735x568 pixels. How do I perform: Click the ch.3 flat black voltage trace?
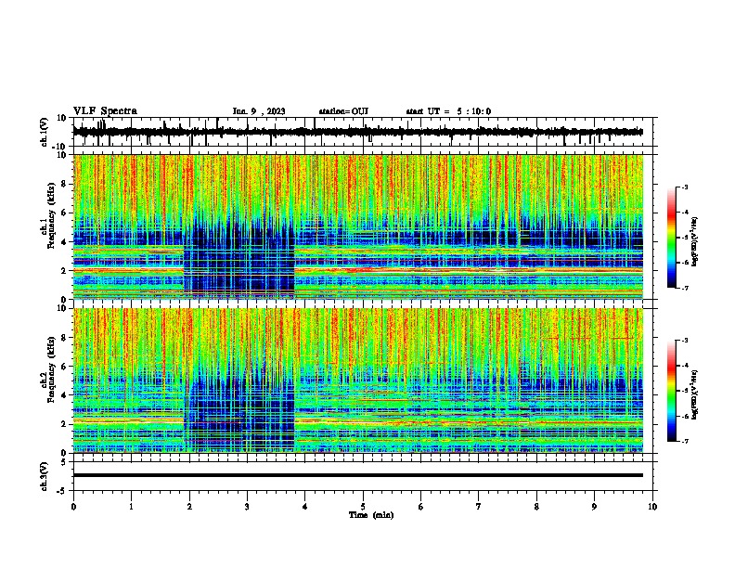tap(358, 475)
